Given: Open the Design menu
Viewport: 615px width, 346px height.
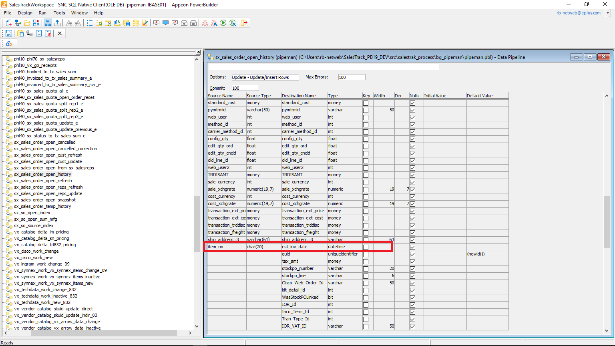Looking at the screenshot, I should pos(25,13).
